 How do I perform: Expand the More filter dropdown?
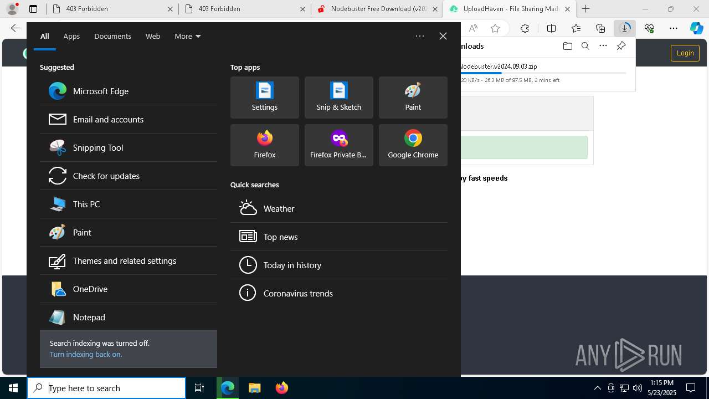pos(188,36)
